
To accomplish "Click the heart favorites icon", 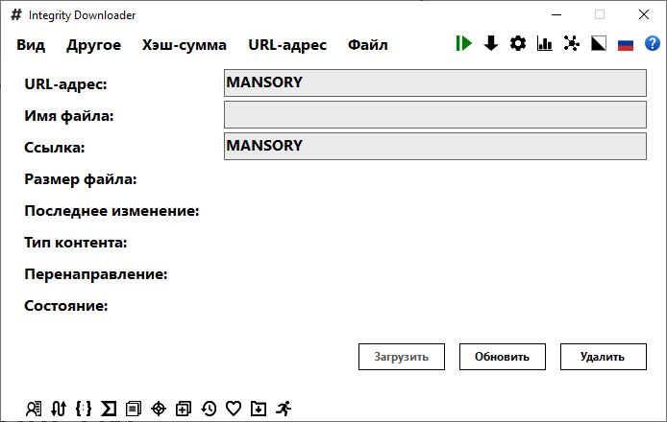I will 234,409.
